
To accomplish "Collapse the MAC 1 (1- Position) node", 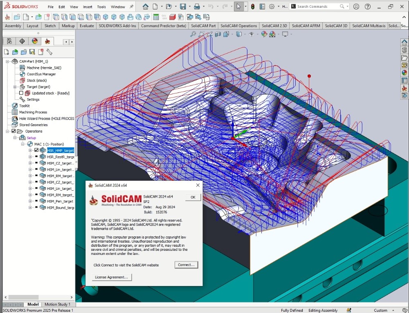I will click(22, 144).
